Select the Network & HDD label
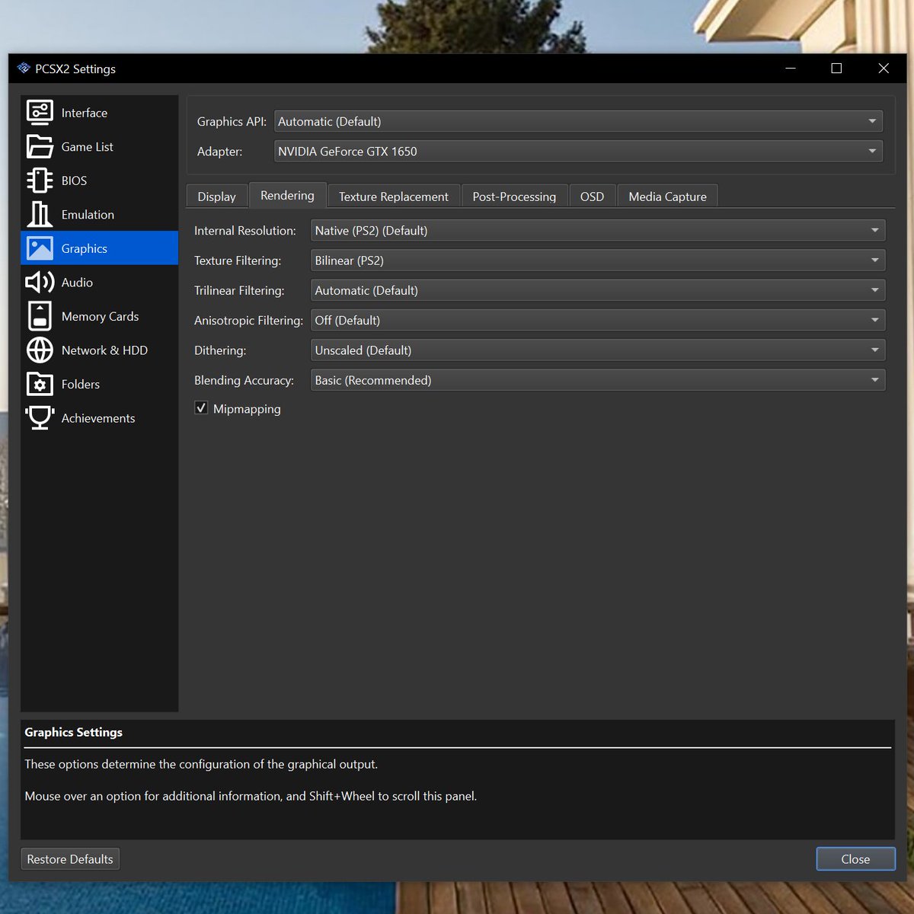 click(x=104, y=350)
